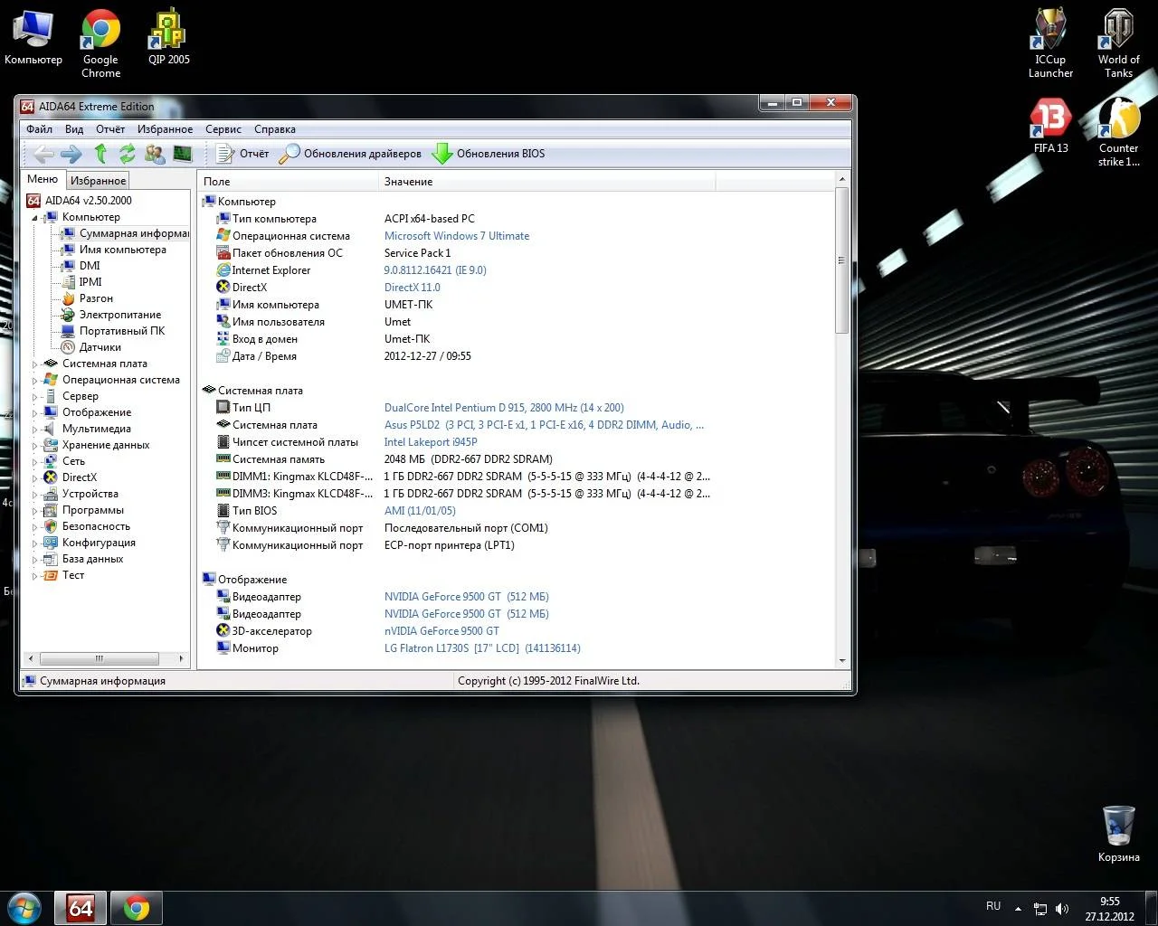Click the down arrow of vertical scrollbar
This screenshot has width=1158, height=926.
point(842,661)
